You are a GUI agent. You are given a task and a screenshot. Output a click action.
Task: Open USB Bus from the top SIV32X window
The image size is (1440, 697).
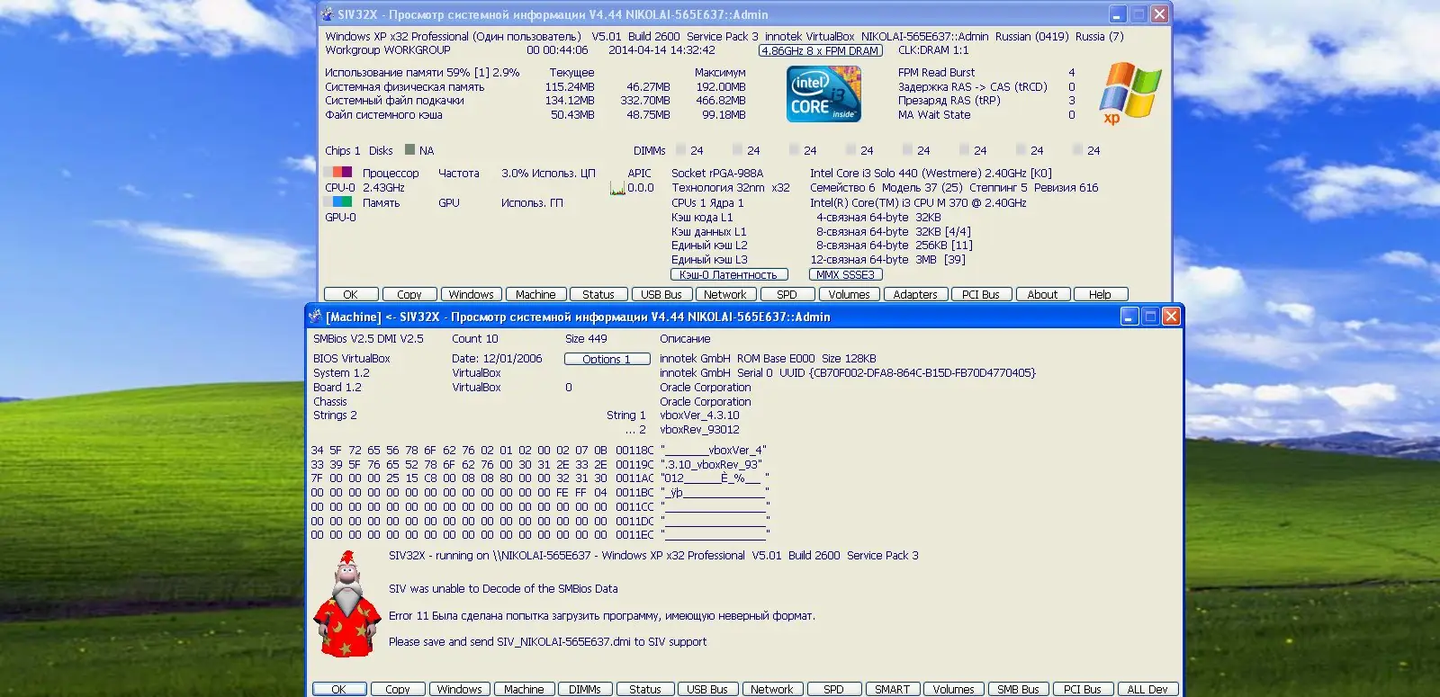661,294
